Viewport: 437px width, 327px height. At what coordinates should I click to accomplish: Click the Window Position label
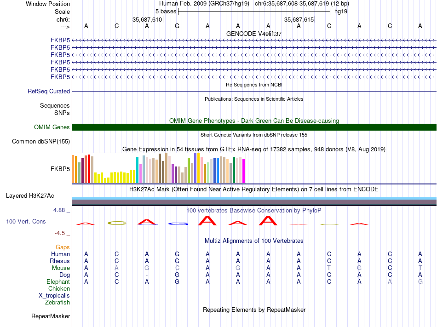coord(48,4)
